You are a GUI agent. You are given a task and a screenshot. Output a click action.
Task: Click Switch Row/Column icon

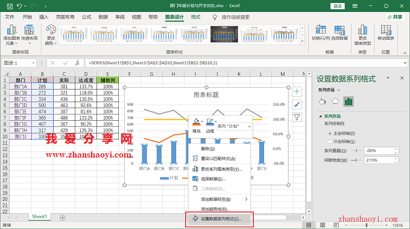click(321, 33)
